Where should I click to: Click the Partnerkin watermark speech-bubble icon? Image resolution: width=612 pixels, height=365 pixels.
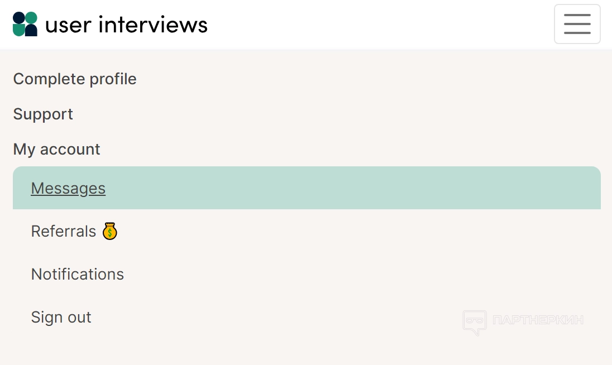[474, 322]
